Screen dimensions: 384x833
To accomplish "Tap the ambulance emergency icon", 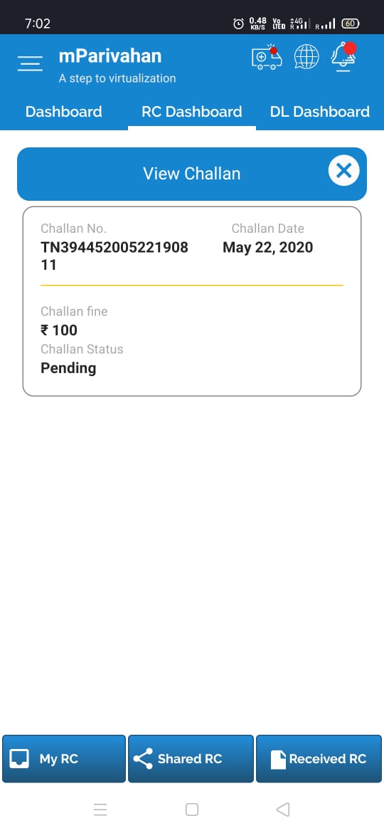I will [267, 57].
